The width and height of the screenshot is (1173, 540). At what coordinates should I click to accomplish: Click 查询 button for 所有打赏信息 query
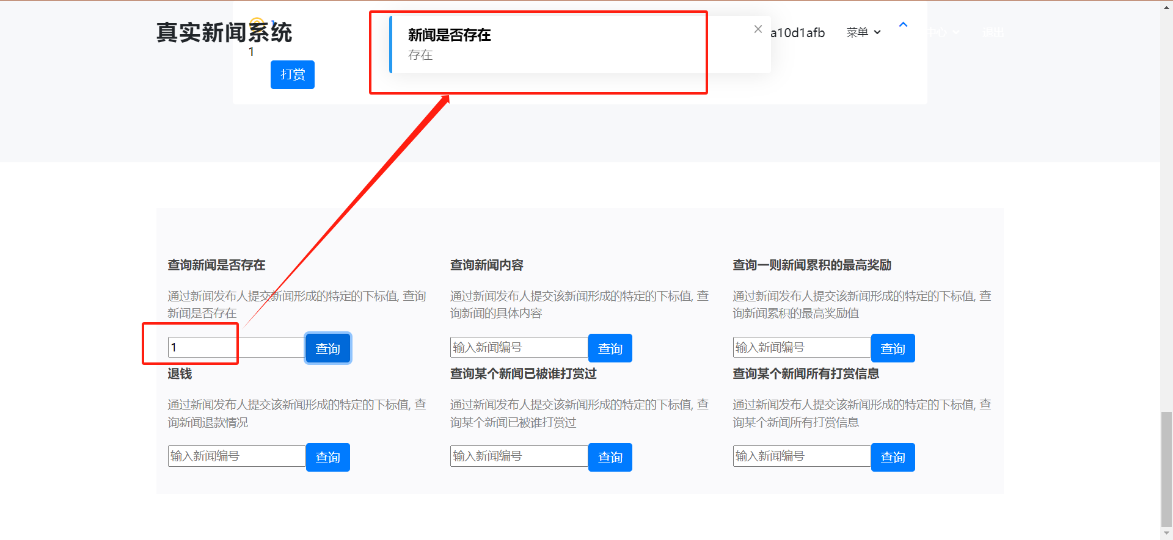[x=893, y=457]
